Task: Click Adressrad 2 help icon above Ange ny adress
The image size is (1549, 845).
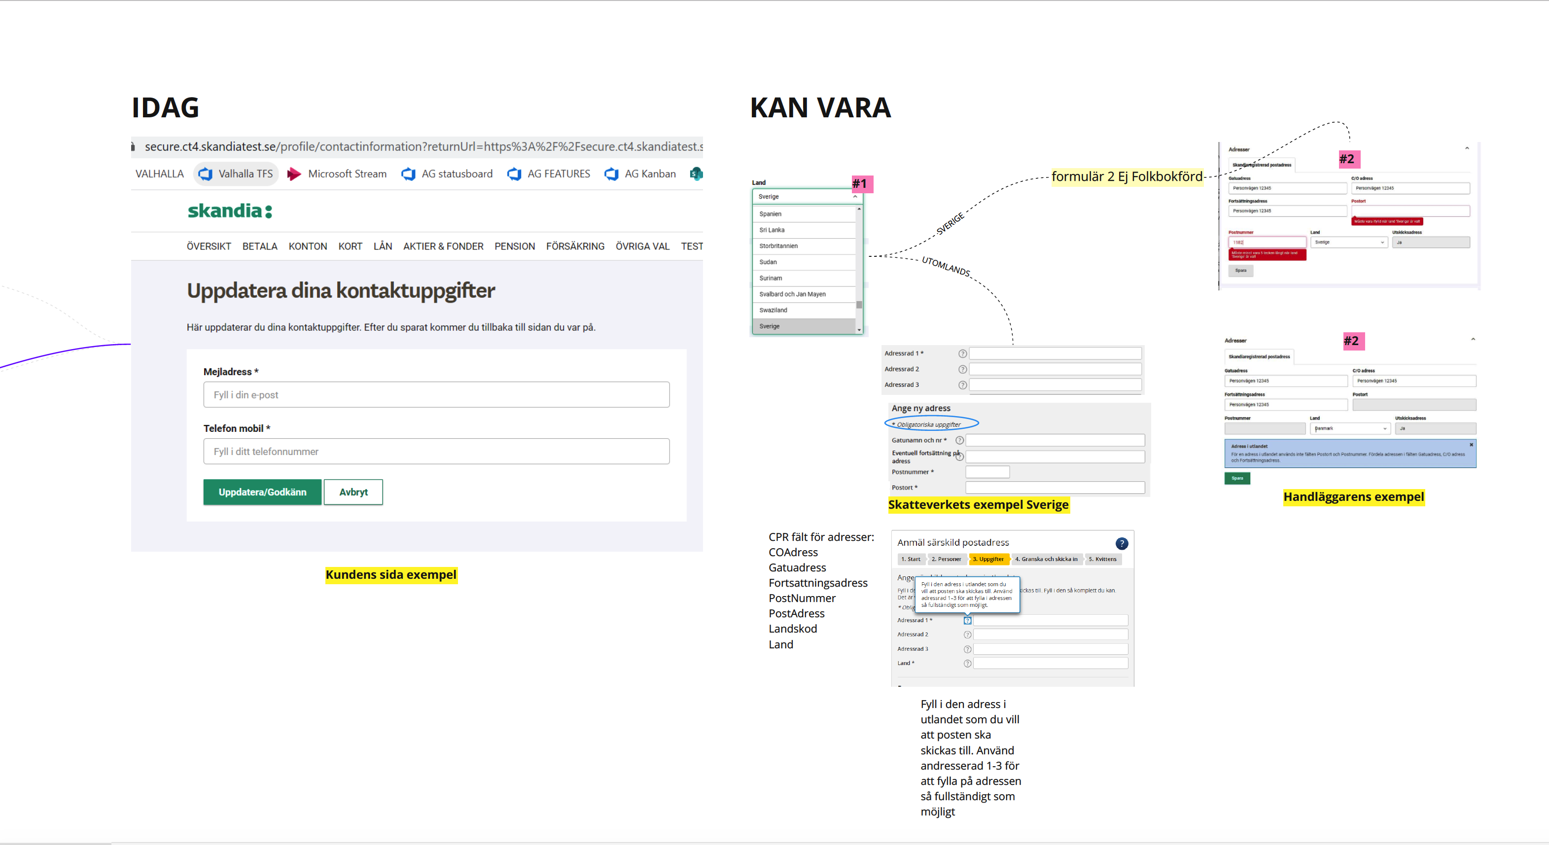Action: coord(962,369)
